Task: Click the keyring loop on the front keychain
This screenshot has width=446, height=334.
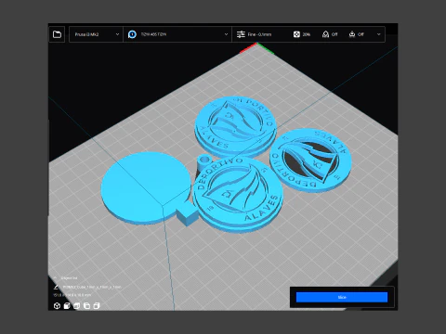Action: [x=204, y=161]
